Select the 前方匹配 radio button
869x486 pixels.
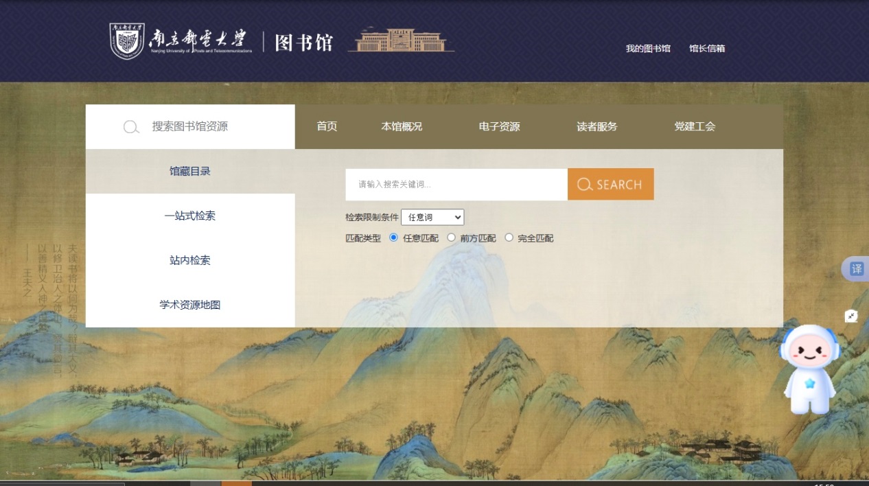451,238
